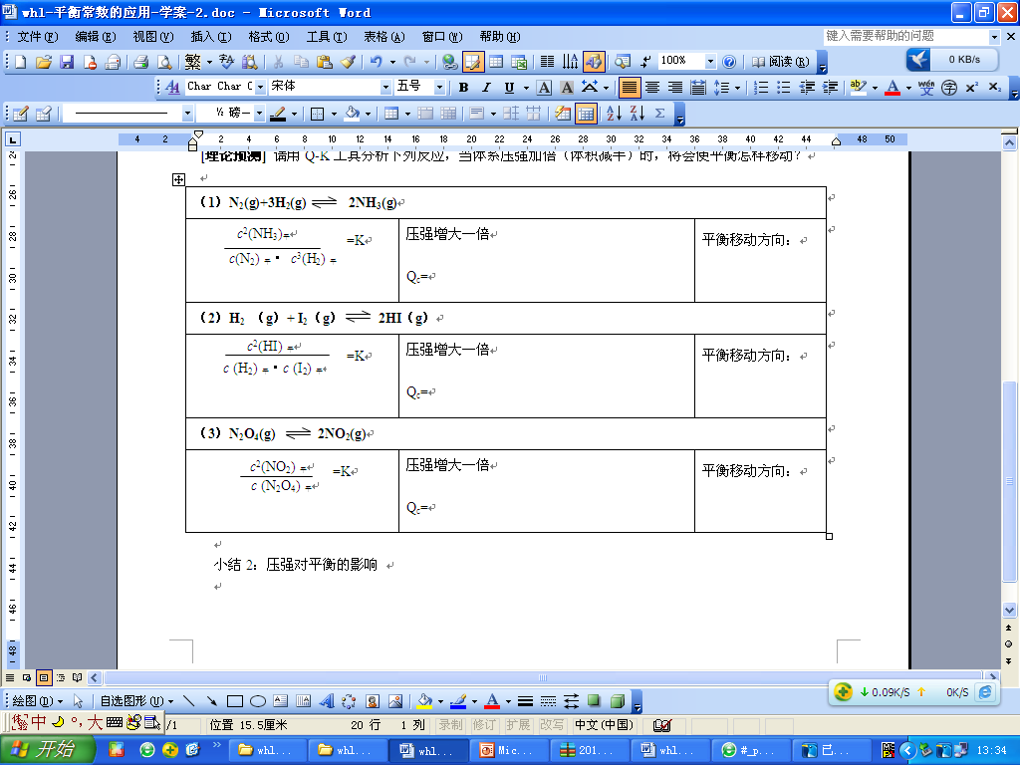
Task: Enable 改写 overtype mode in status bar
Action: coord(551,725)
